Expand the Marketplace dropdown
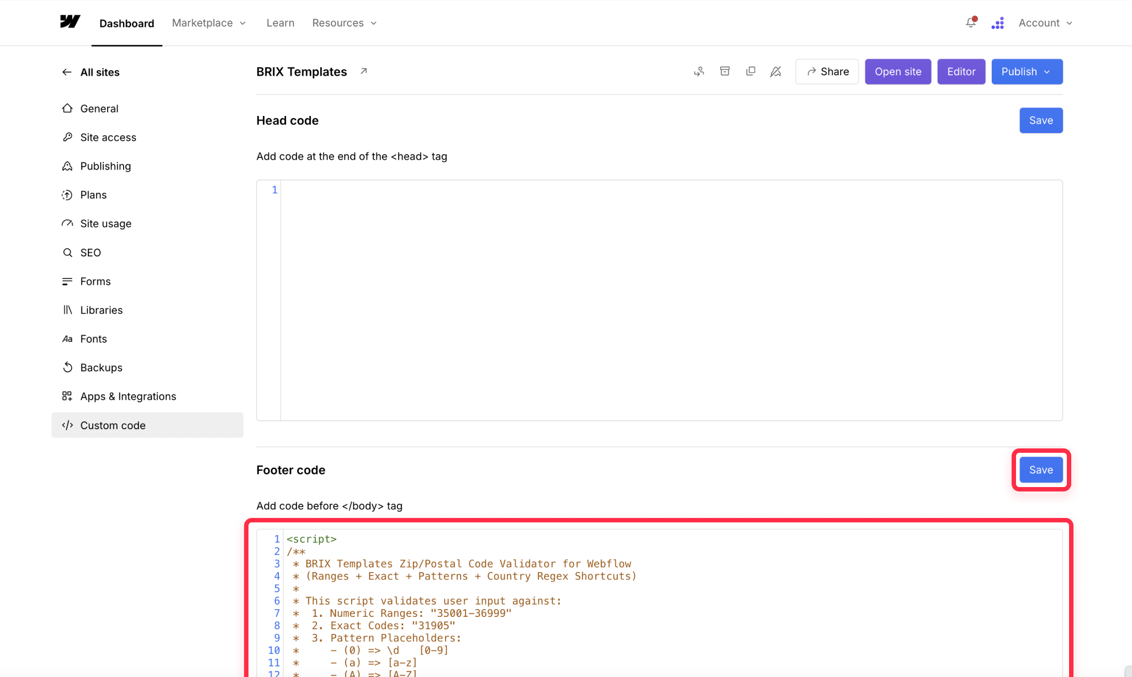Image resolution: width=1132 pixels, height=677 pixels. [x=209, y=23]
